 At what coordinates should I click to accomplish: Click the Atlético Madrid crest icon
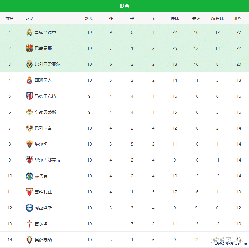[29, 96]
